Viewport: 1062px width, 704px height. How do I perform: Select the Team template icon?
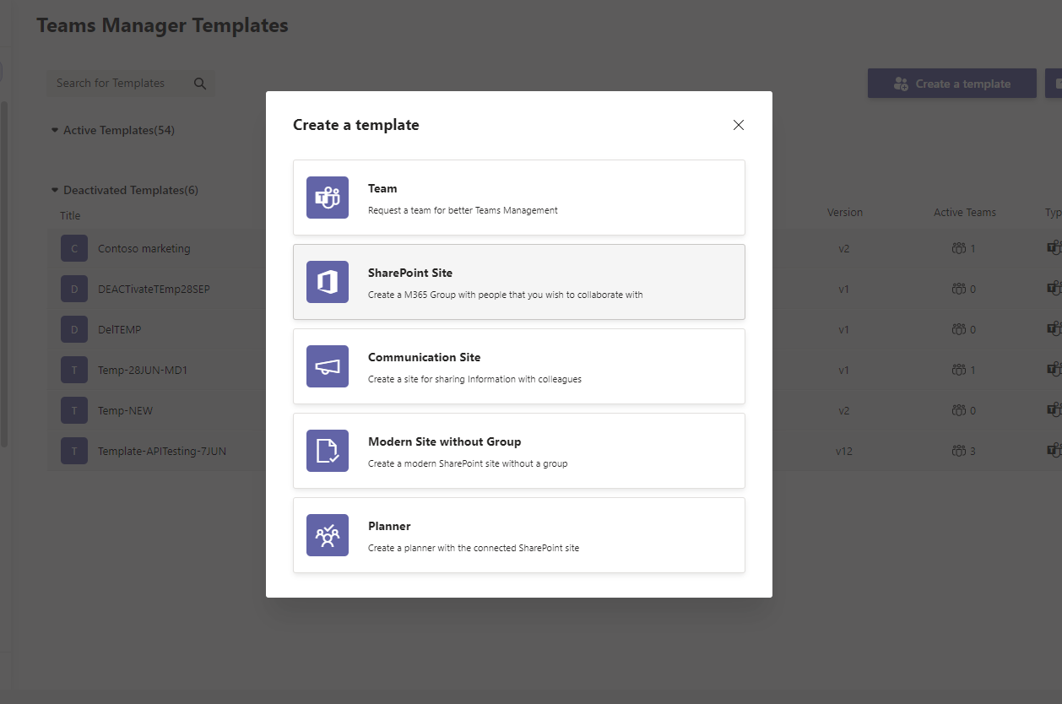coord(328,198)
